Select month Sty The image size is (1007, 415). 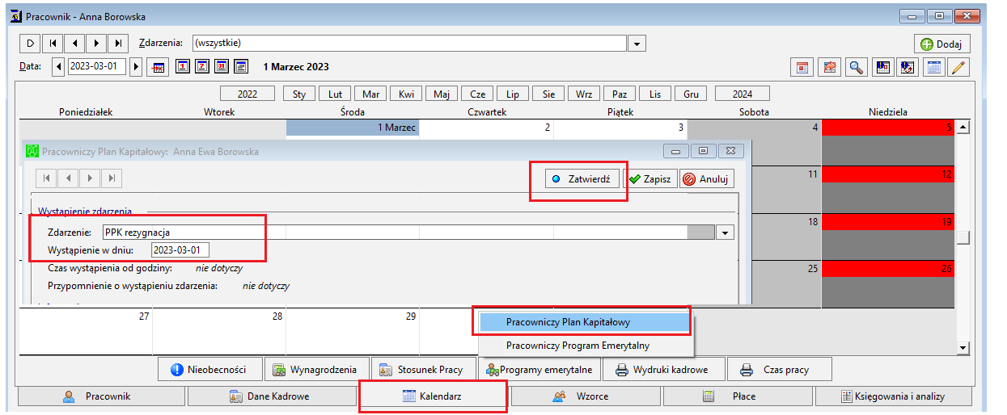tap(299, 94)
